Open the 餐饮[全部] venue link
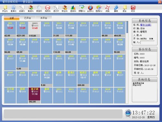Viewport: 162px width, 122px height. pos(146,25)
